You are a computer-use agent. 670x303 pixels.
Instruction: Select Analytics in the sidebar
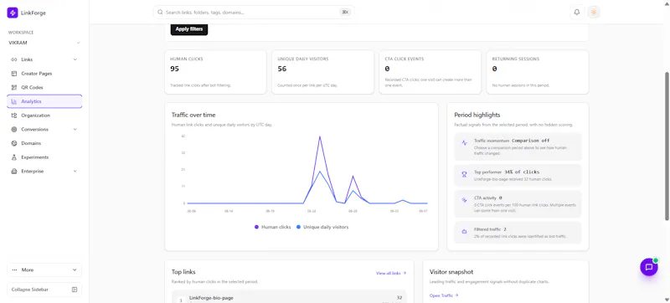[44, 101]
